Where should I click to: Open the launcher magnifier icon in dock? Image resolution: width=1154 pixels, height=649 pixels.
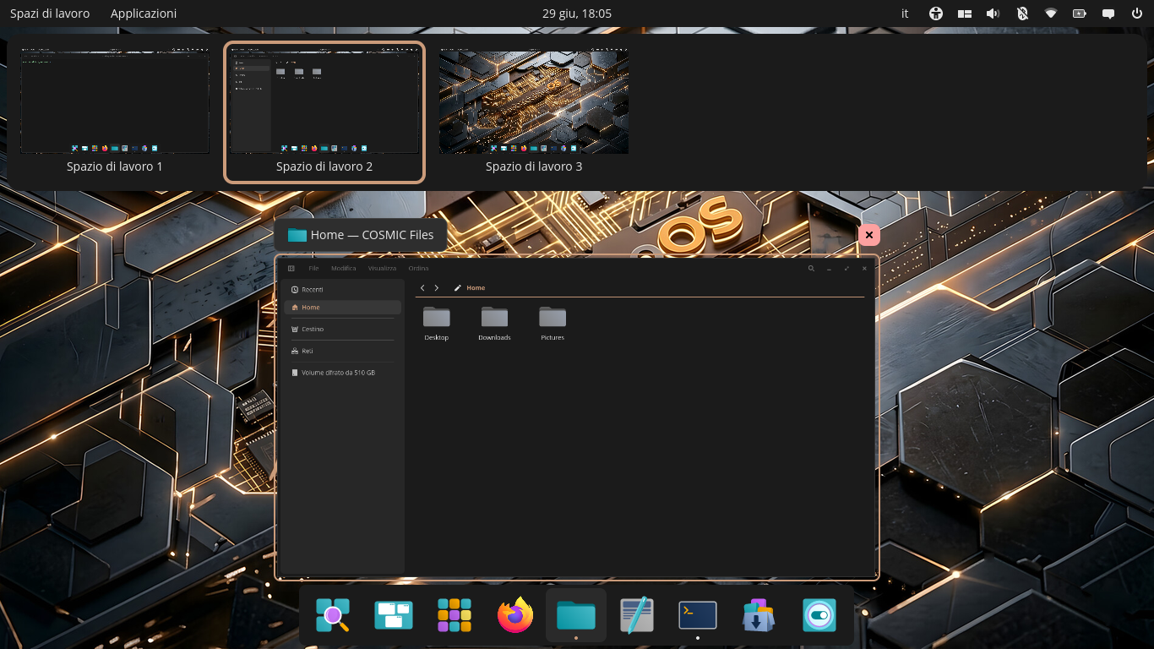pos(333,615)
